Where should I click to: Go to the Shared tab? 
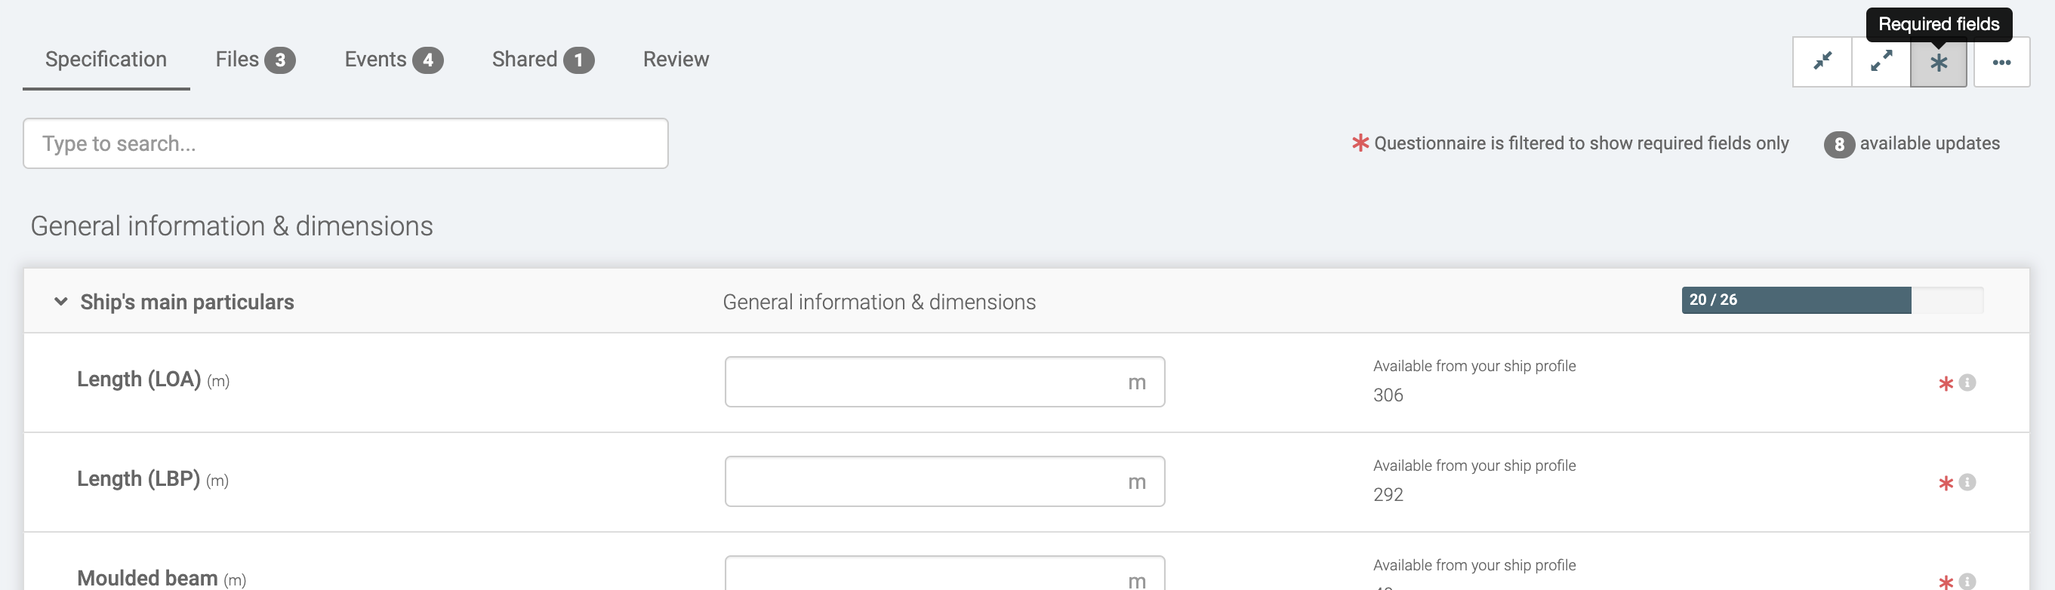tap(541, 60)
